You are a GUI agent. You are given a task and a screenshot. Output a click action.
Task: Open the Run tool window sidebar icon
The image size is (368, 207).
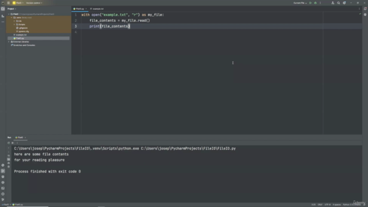click(x=3, y=171)
